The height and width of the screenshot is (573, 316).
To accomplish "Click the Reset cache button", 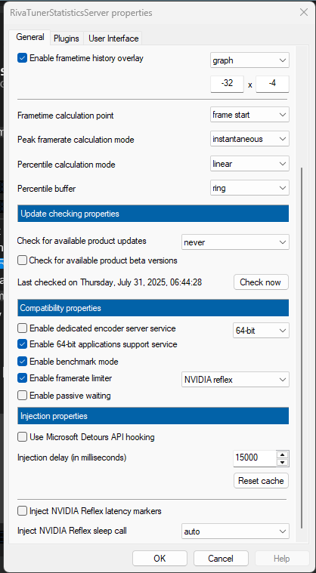I will [x=261, y=481].
